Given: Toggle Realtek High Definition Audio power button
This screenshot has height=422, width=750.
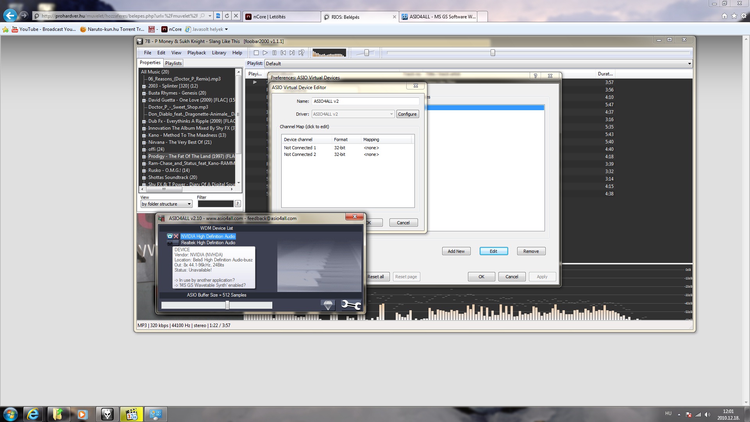Looking at the screenshot, I should click(x=170, y=243).
